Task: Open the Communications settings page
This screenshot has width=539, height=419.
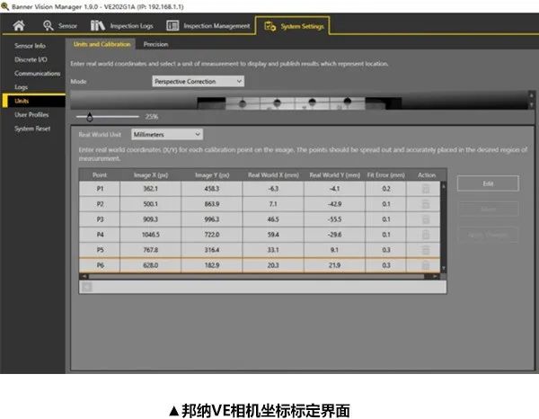Action: click(x=37, y=73)
